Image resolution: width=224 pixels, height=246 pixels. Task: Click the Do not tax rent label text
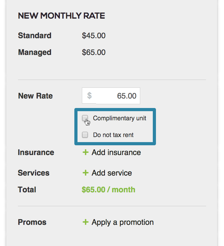click(x=113, y=135)
